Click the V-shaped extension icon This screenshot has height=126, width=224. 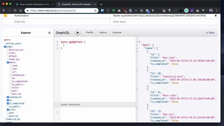(203, 10)
